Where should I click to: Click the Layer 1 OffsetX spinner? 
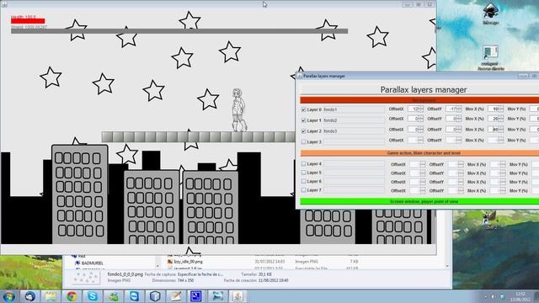(415, 119)
